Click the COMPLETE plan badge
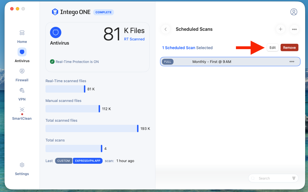Viewport: 308px width, 192px height. 103,12
